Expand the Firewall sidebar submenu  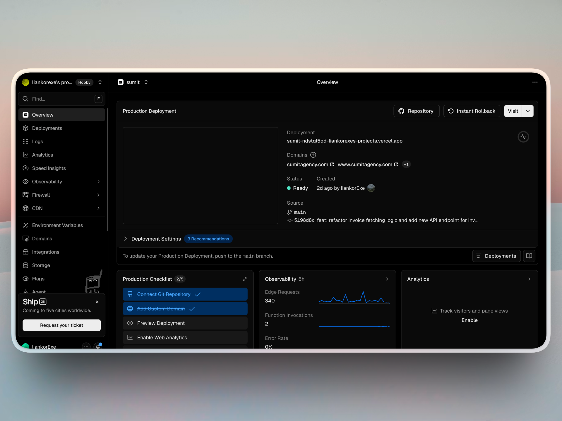pos(99,195)
